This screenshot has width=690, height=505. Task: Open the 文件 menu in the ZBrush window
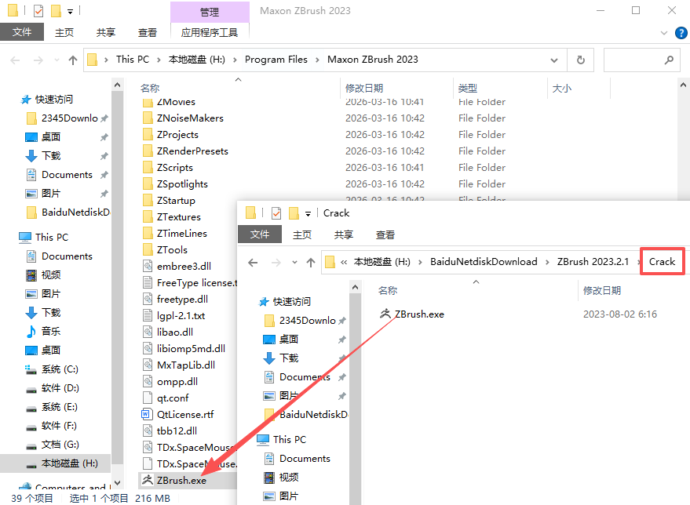pyautogui.click(x=22, y=32)
